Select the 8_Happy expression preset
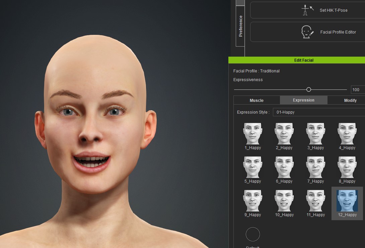The width and height of the screenshot is (365, 248). coord(347,167)
